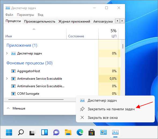Click Фоновые процессы (30) group header
The image size is (158, 139).
point(30,63)
